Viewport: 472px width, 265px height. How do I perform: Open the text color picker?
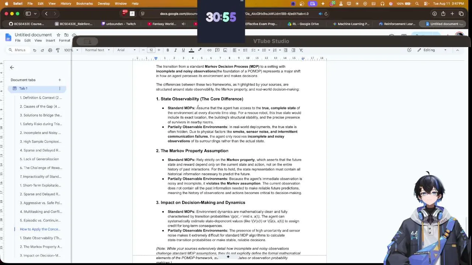(191, 50)
